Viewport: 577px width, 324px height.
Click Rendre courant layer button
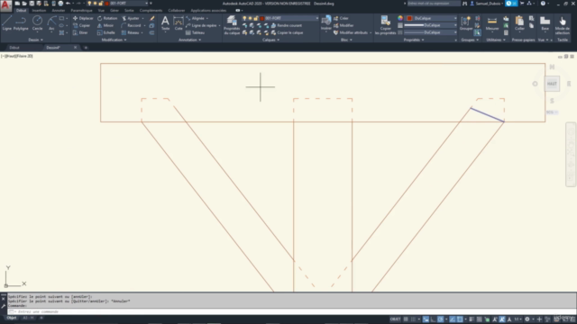tap(287, 25)
